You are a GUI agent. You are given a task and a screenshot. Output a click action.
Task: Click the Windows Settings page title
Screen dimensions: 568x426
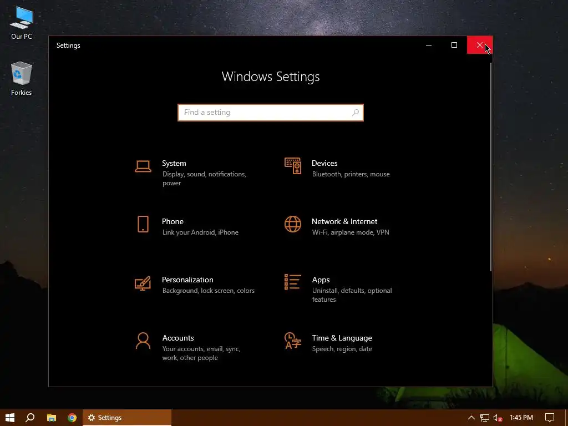(271, 77)
